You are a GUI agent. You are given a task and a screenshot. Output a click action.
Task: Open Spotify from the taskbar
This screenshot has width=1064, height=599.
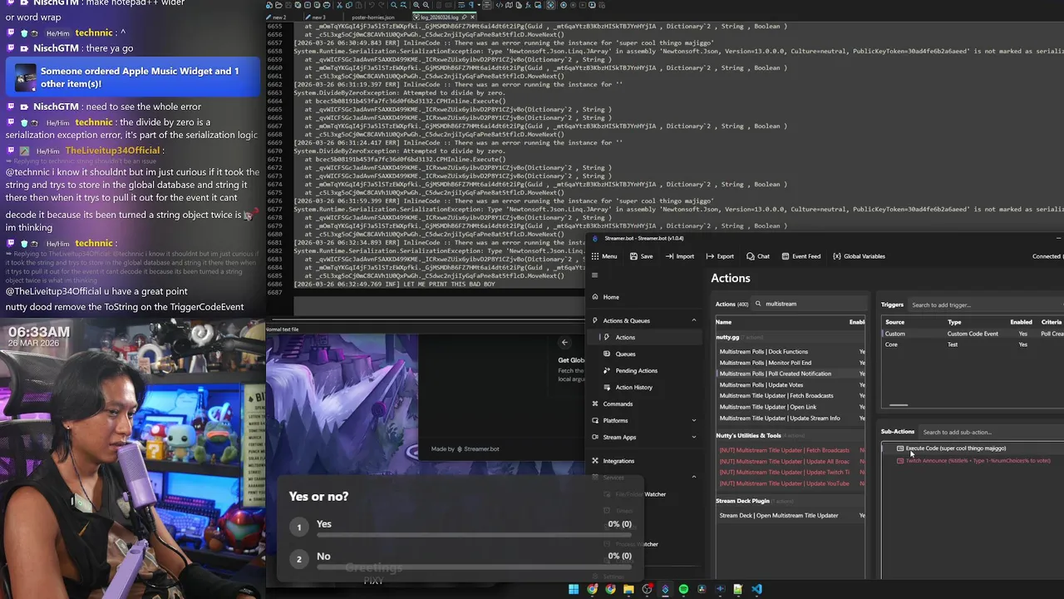pyautogui.click(x=683, y=589)
